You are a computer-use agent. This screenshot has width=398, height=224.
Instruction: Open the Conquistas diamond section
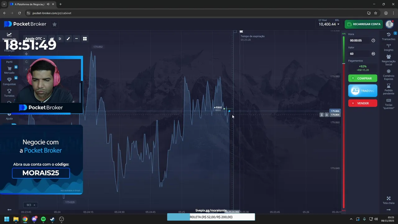[x=9, y=82]
